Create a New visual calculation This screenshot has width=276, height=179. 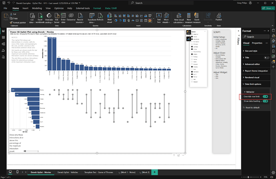point(179,18)
